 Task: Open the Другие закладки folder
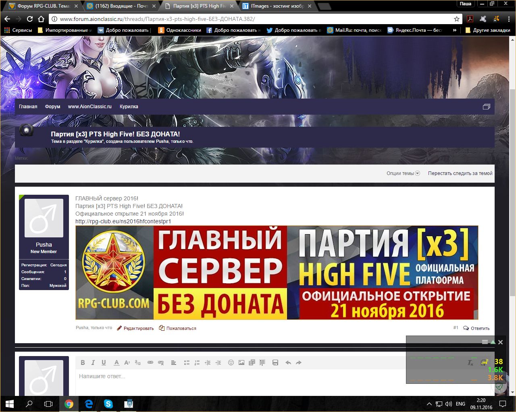pos(487,30)
